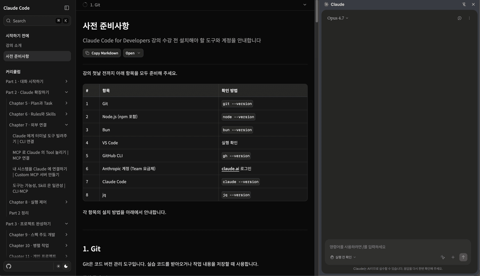Click the Claude Code site title
Image resolution: width=480 pixels, height=276 pixels.
pyautogui.click(x=17, y=8)
